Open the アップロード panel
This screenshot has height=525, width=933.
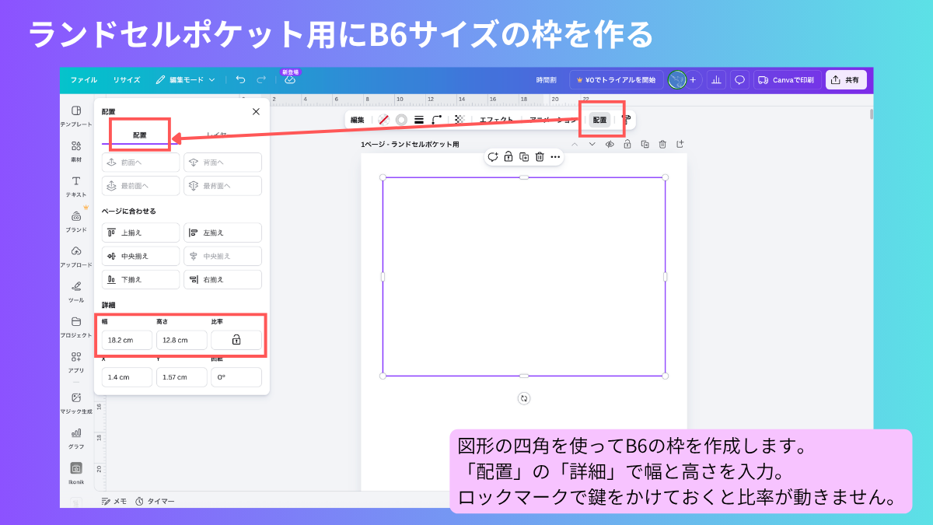click(76, 256)
